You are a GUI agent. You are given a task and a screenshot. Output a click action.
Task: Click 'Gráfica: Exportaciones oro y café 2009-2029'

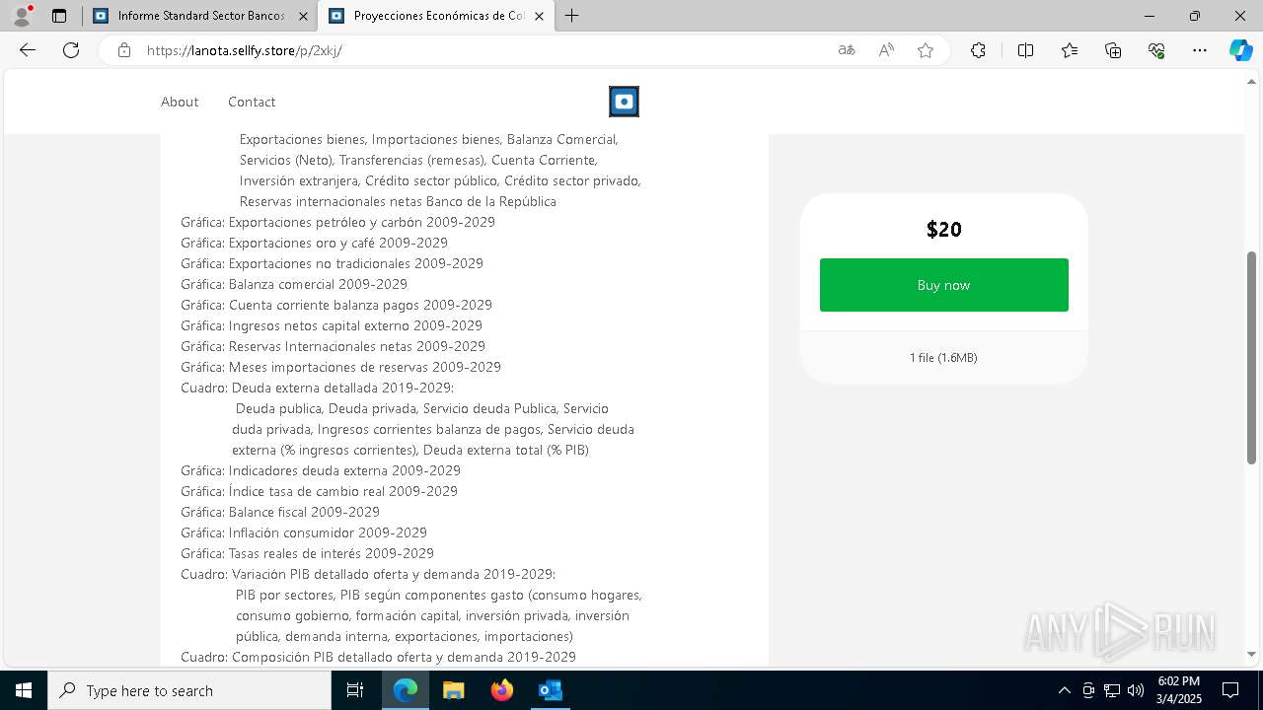tap(314, 243)
